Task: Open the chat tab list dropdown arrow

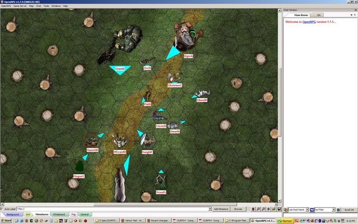Action: (351, 15)
